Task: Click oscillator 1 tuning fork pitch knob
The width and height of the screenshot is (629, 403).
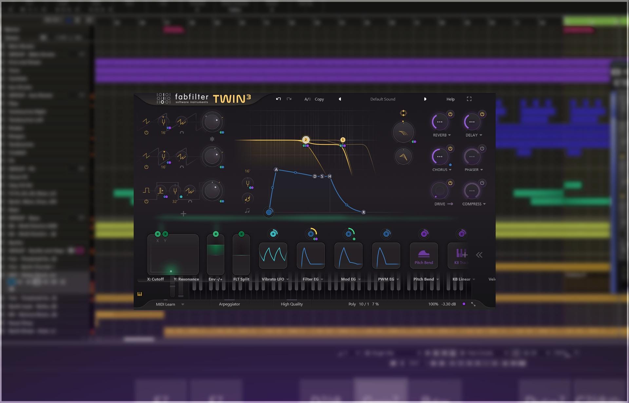Action: tap(163, 122)
